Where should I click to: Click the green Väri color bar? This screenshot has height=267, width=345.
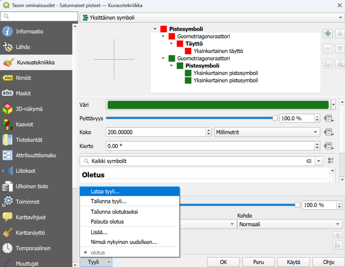218,105
